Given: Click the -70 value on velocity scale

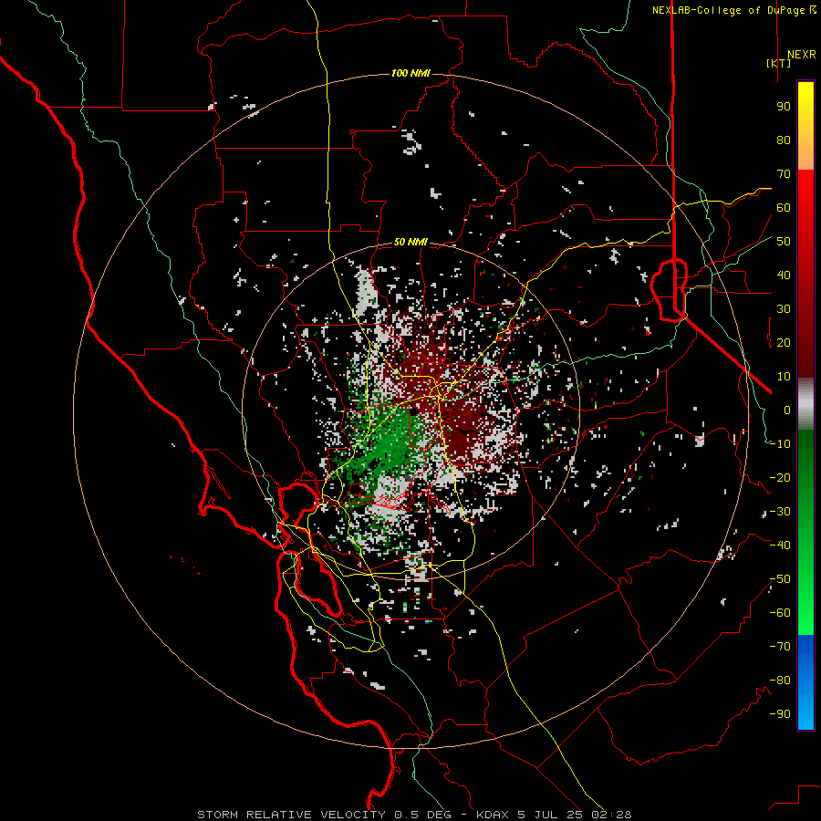Looking at the screenshot, I should click(780, 647).
